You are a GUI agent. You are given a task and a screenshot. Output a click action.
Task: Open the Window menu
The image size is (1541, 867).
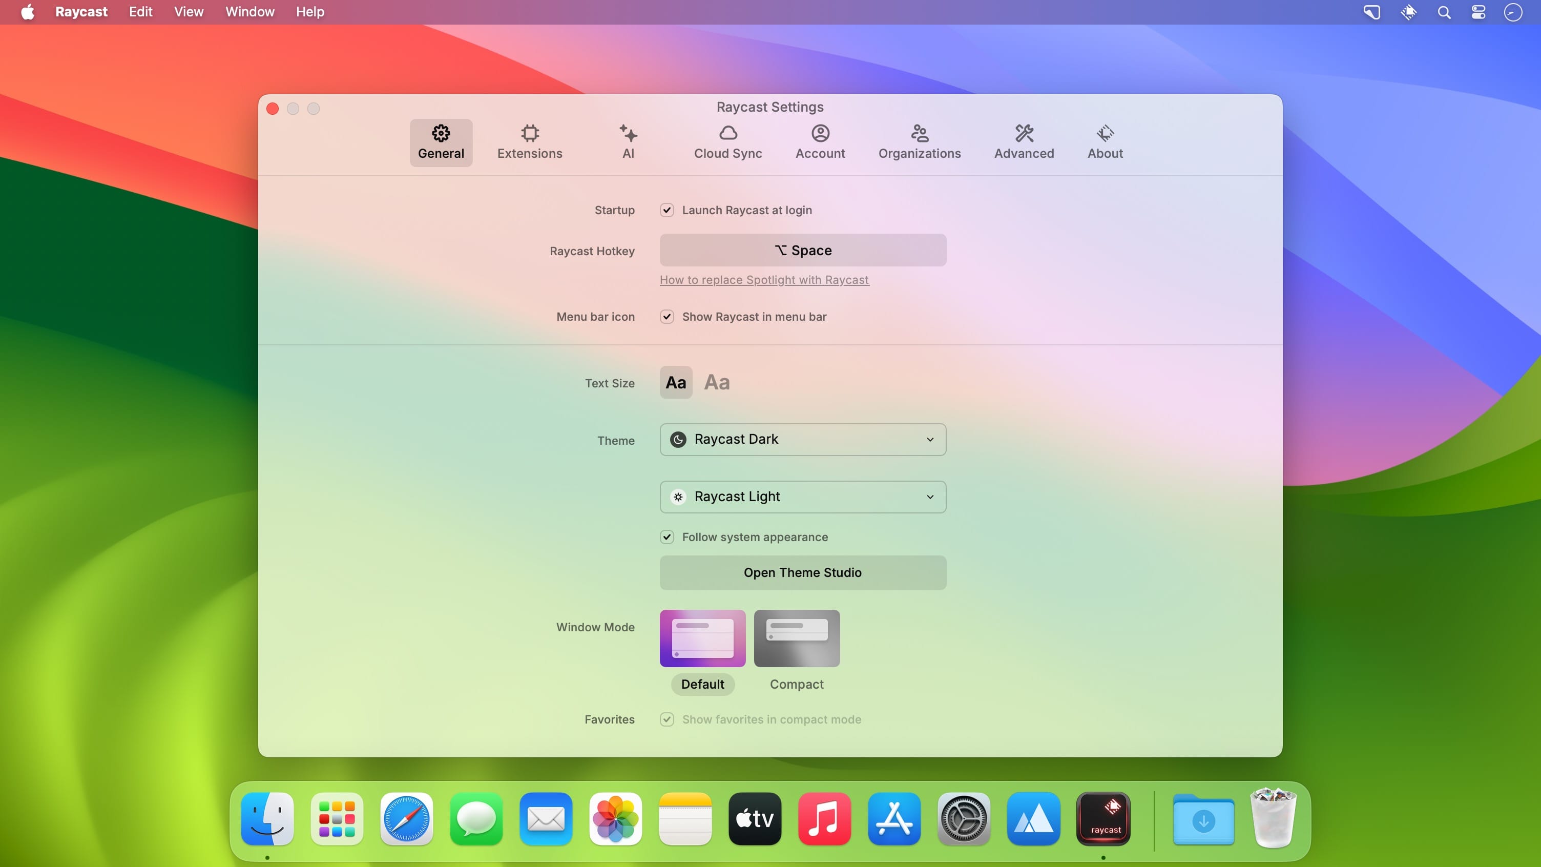pos(249,12)
